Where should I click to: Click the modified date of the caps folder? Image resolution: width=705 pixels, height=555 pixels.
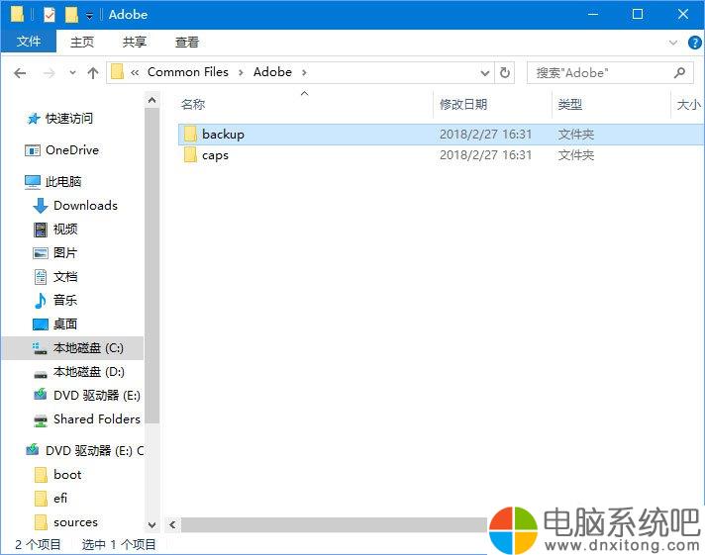(485, 155)
